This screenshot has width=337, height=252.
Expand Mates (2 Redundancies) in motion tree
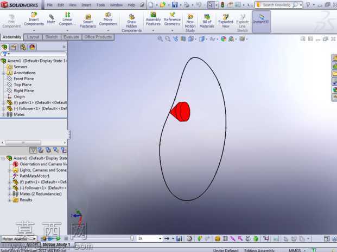click(9, 194)
